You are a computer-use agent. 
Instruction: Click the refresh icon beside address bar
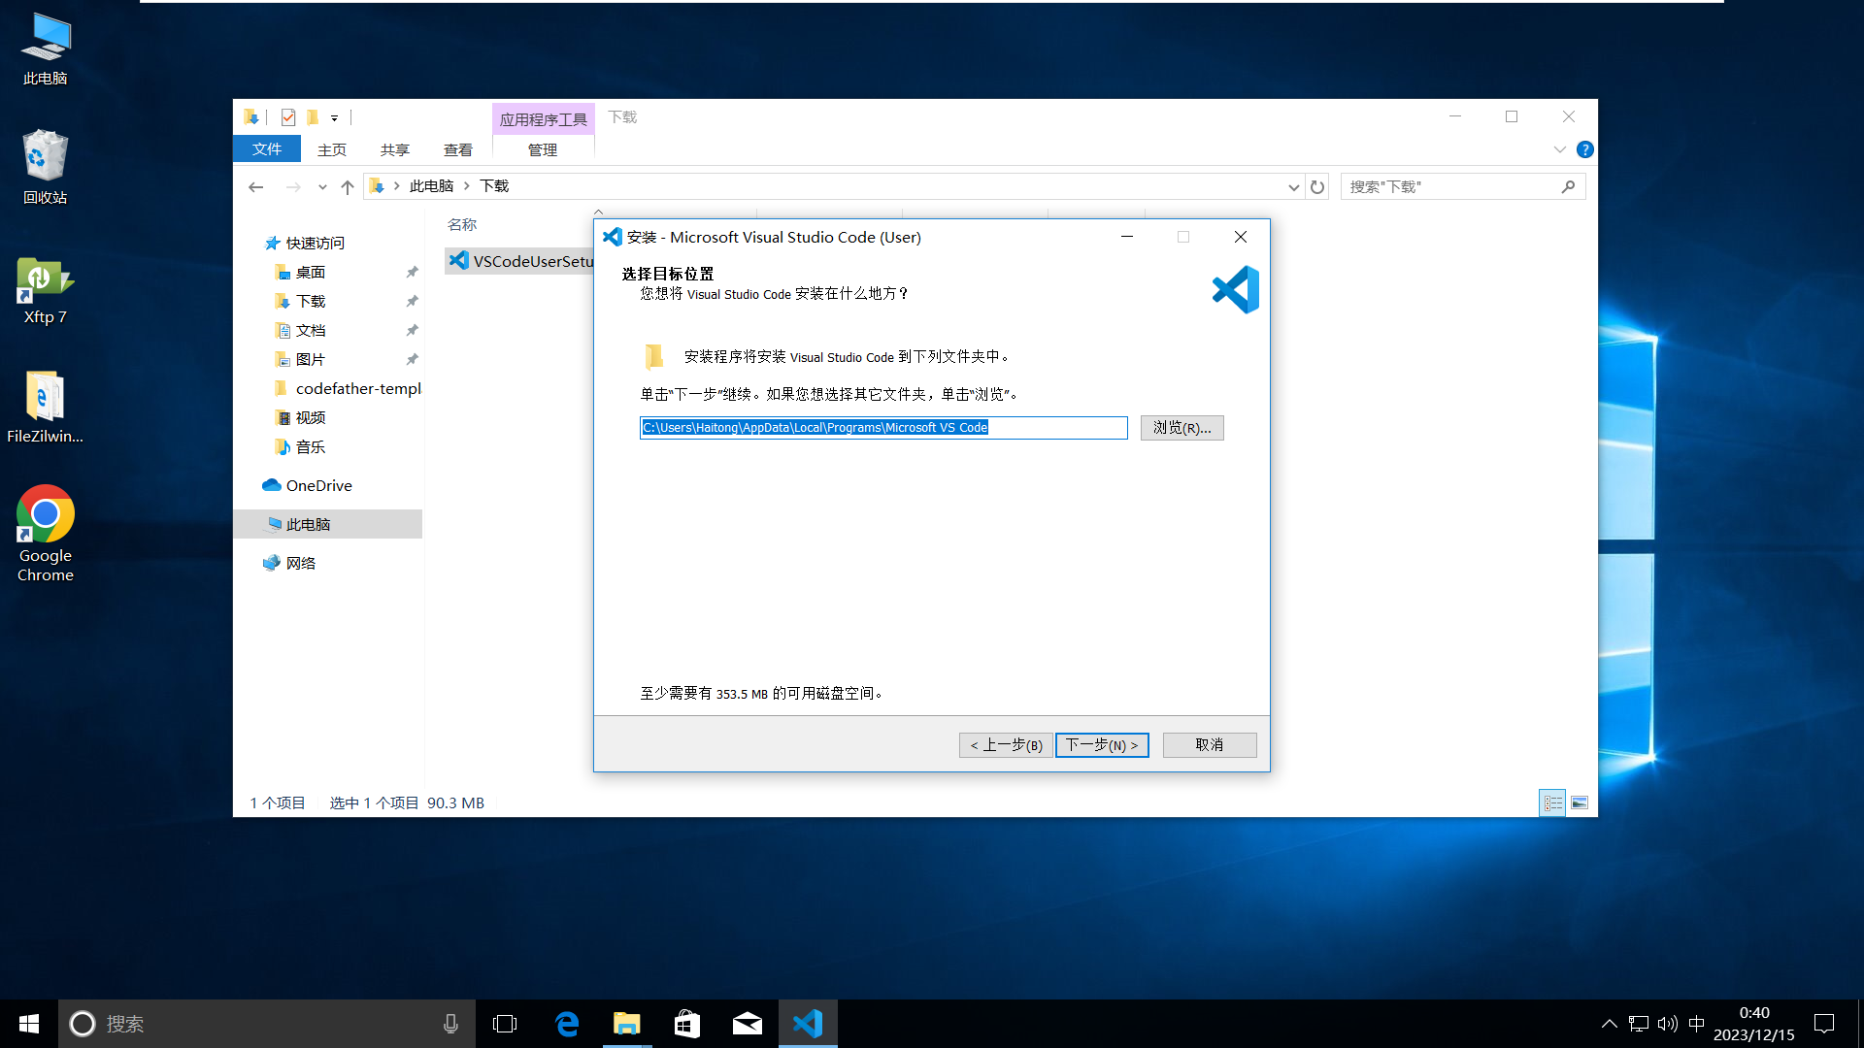(1317, 186)
